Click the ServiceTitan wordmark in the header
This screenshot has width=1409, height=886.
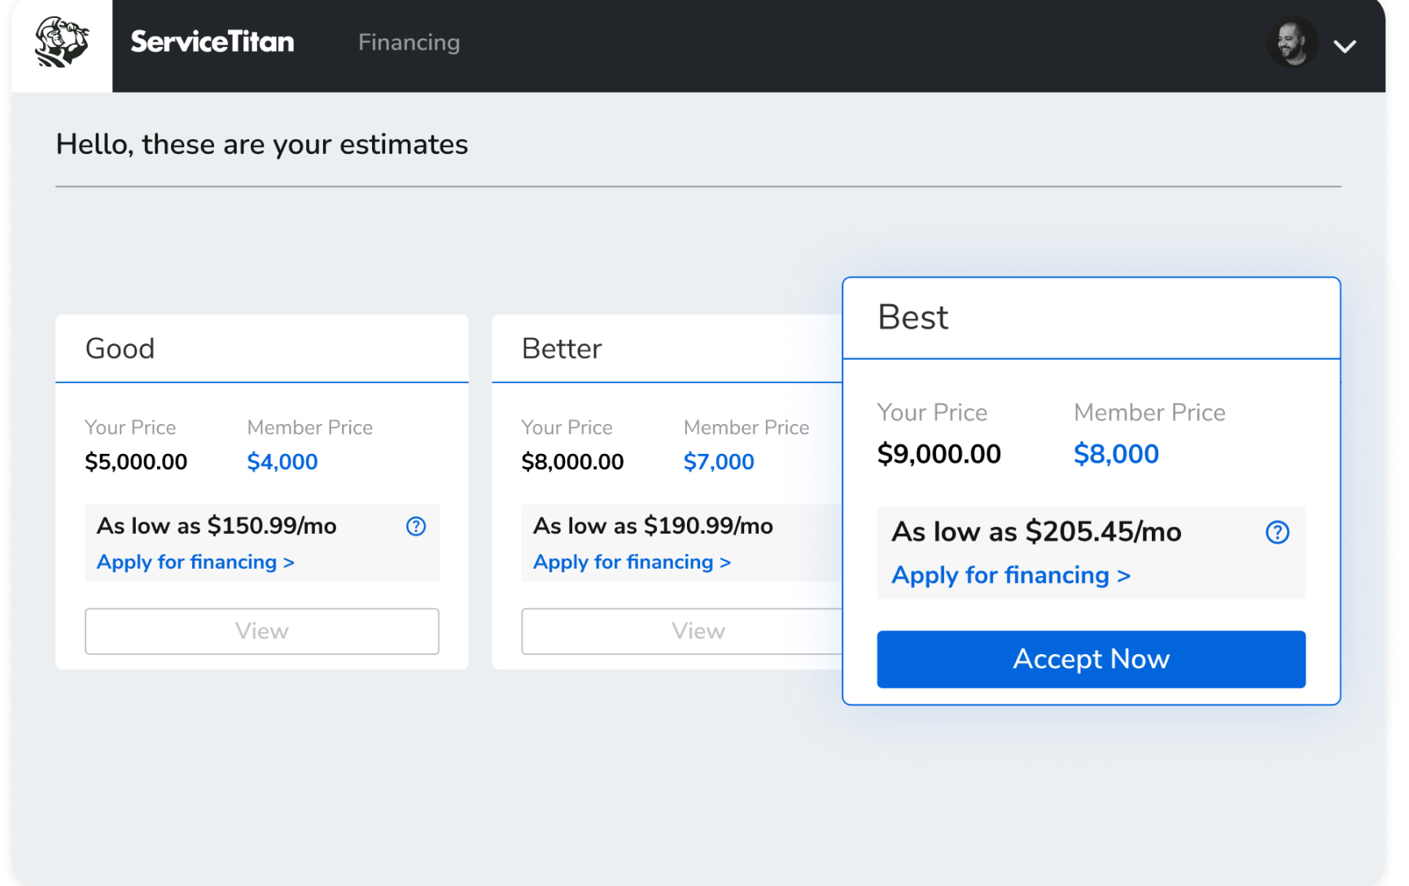pyautogui.click(x=212, y=41)
